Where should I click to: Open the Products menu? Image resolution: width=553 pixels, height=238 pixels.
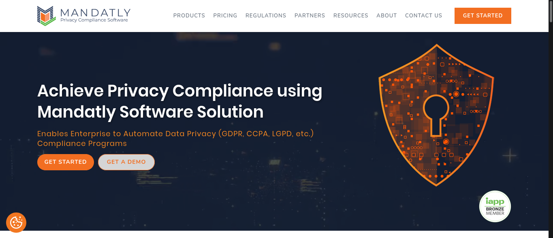pos(189,15)
